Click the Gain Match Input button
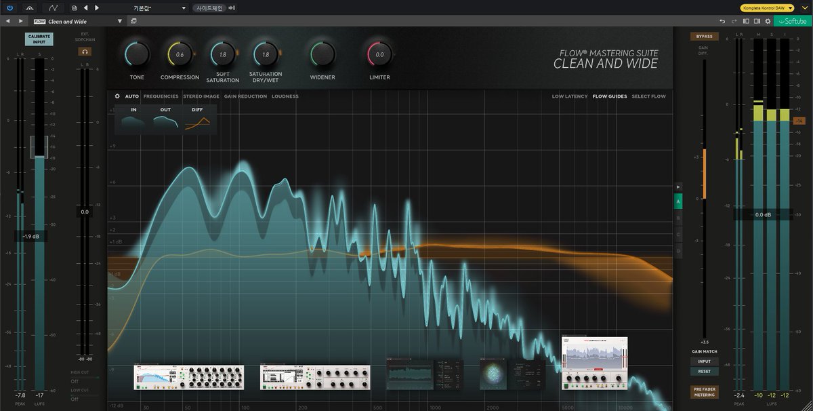Image resolution: width=813 pixels, height=411 pixels. click(x=705, y=361)
